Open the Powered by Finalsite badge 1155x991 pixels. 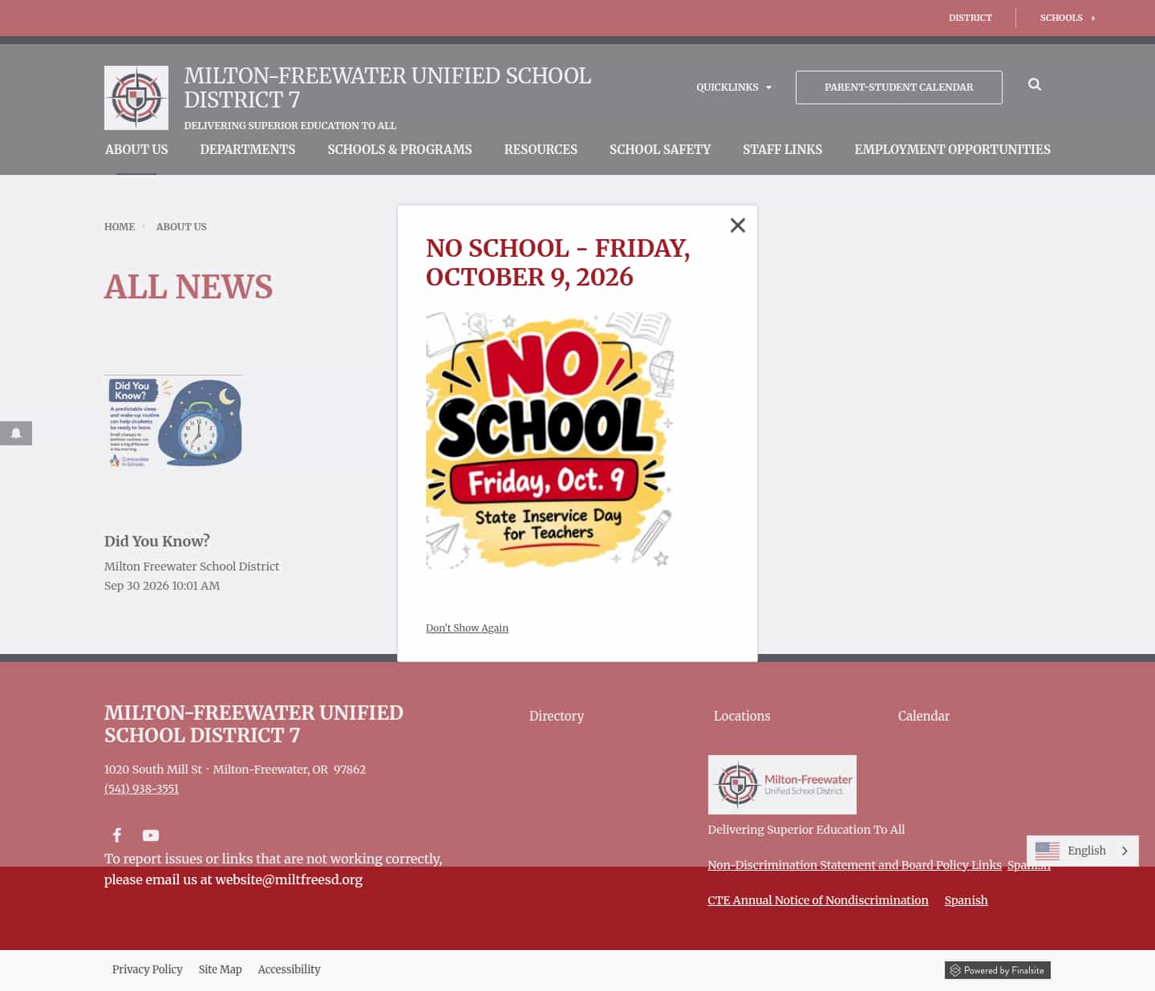click(x=998, y=970)
